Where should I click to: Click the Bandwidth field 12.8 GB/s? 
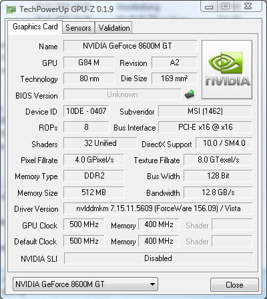point(218,192)
